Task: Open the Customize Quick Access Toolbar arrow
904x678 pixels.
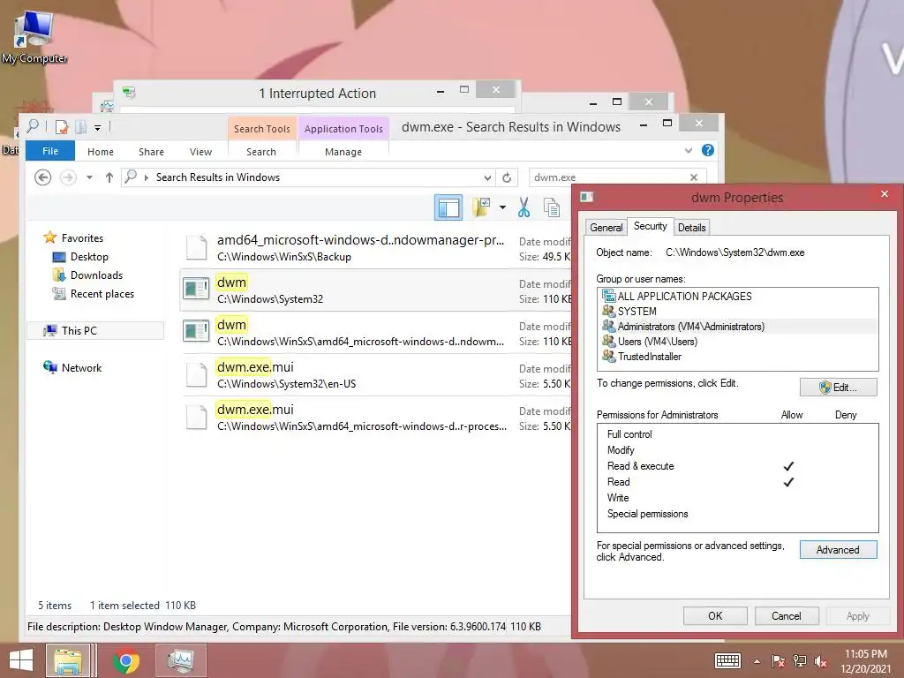Action: pyautogui.click(x=97, y=127)
